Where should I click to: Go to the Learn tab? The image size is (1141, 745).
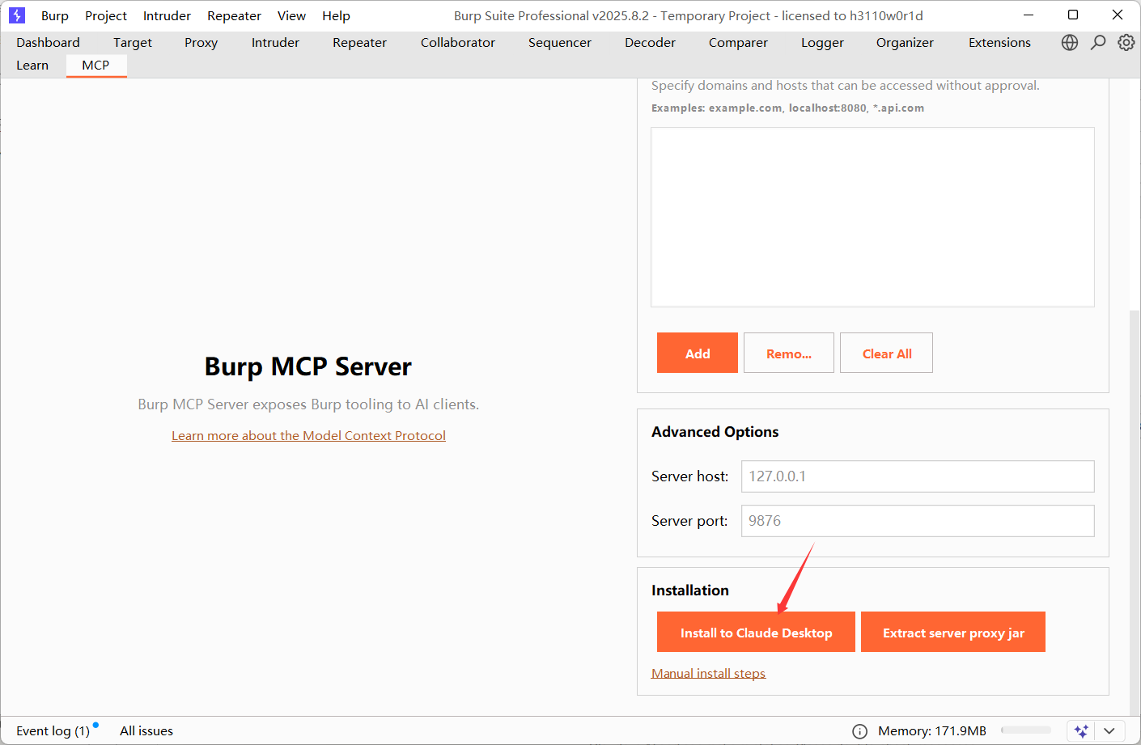(x=32, y=66)
